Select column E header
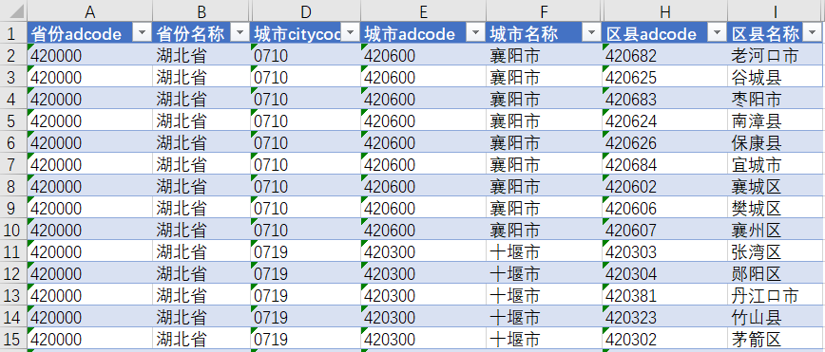Screen dimensions: 825x352 (x=424, y=11)
